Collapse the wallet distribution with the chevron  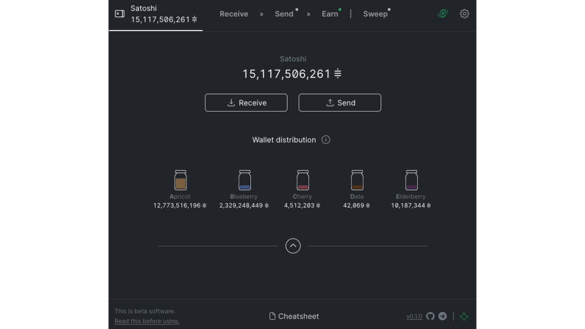pos(293,246)
